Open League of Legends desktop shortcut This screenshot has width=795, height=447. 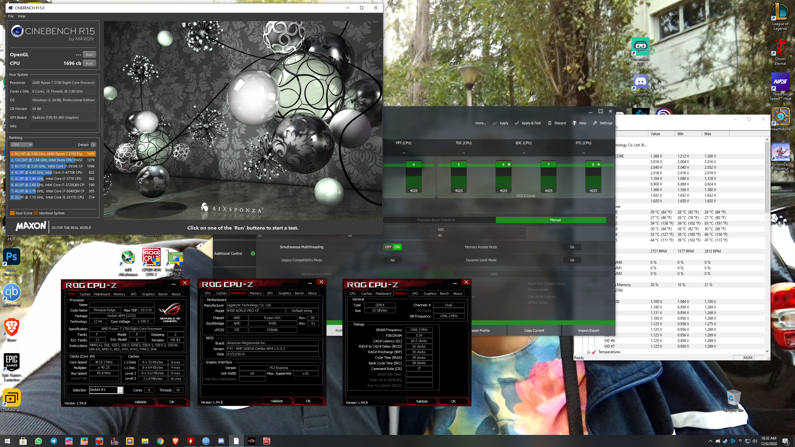[780, 16]
